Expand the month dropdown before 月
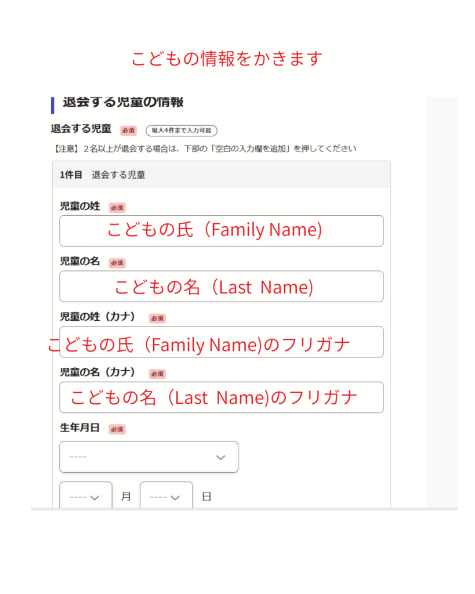 pyautogui.click(x=85, y=497)
